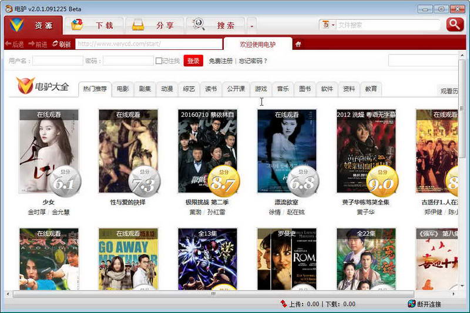Click the horizontal scrollbar right arrow
Screen dimensions: 470x313
453,294
